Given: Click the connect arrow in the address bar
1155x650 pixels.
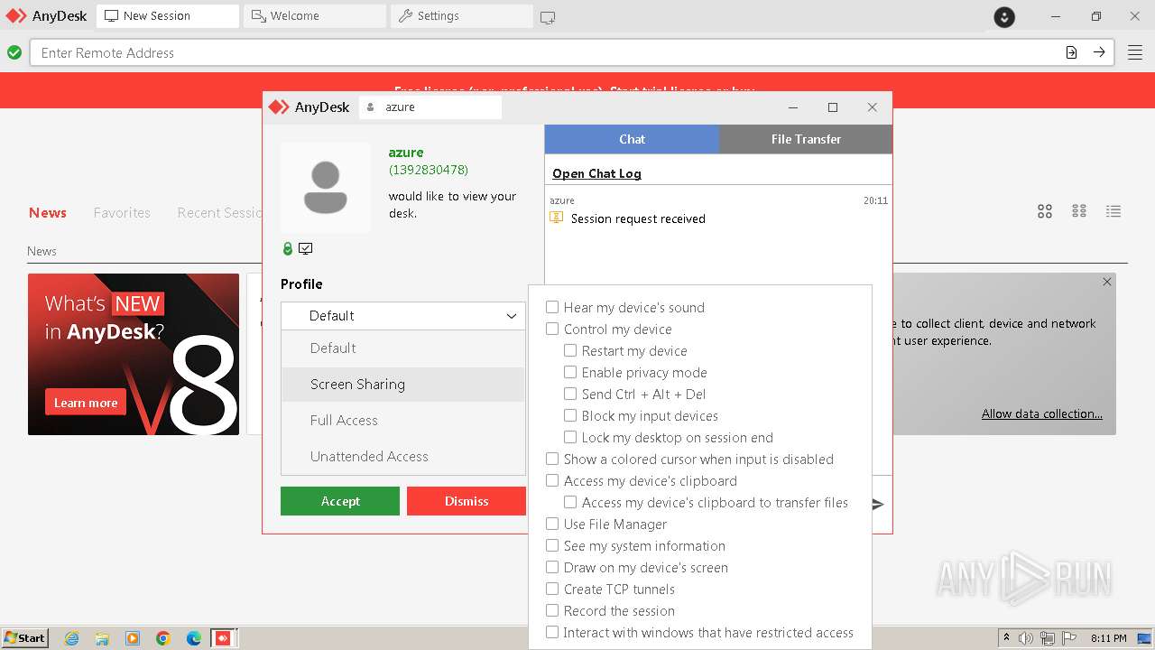Looking at the screenshot, I should [1099, 52].
